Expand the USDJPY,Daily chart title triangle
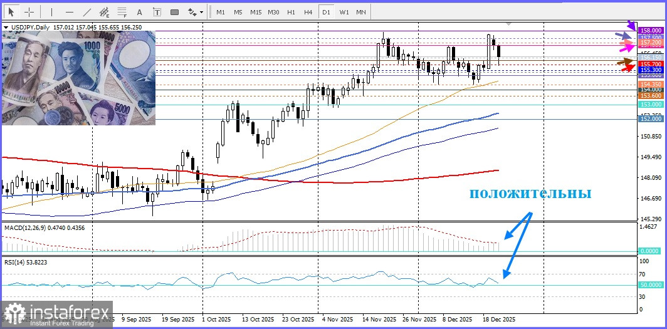This screenshot has width=667, height=329. tap(6, 27)
